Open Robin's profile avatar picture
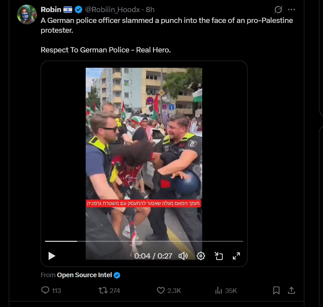323x307 pixels. (27, 14)
